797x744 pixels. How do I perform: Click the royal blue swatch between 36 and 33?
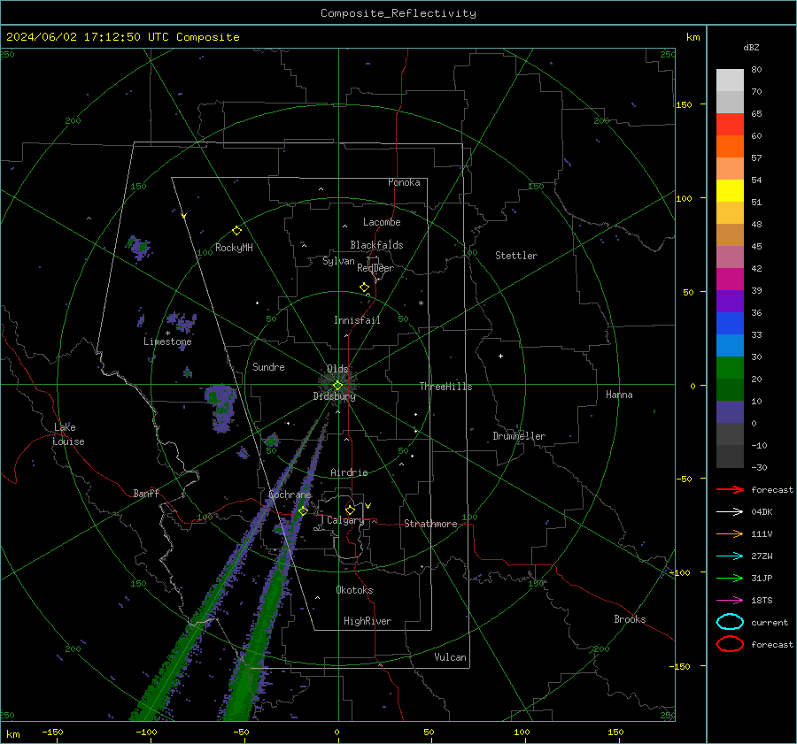pyautogui.click(x=730, y=323)
